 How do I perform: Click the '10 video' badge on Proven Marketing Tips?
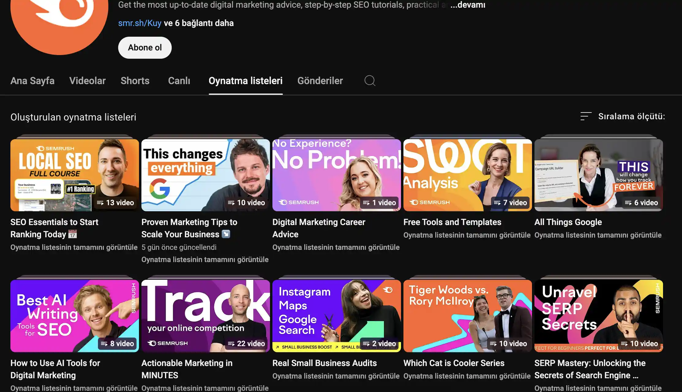pyautogui.click(x=246, y=203)
